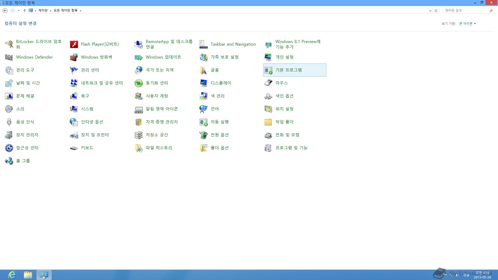Open the 국가 또는 지역 icon
Viewport: 498px width, 280px height.
pos(139,70)
